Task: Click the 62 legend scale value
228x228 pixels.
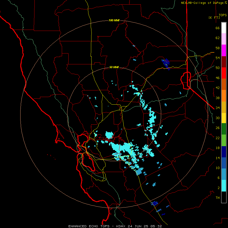Action: [x=218, y=38]
